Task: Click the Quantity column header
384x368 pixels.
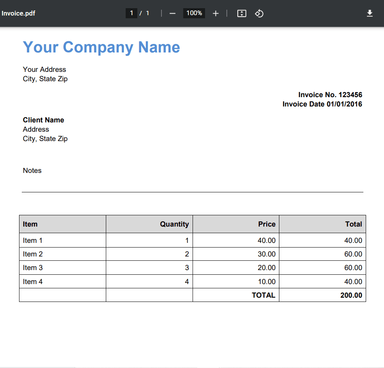Action: [x=174, y=224]
